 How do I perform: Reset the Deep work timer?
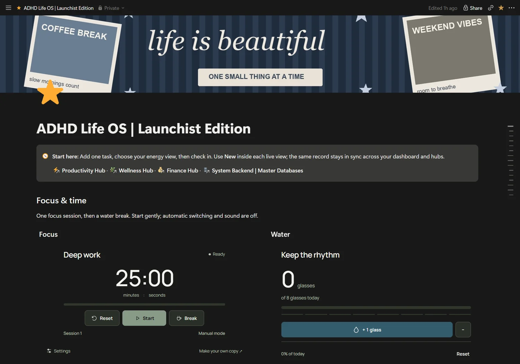coord(102,318)
